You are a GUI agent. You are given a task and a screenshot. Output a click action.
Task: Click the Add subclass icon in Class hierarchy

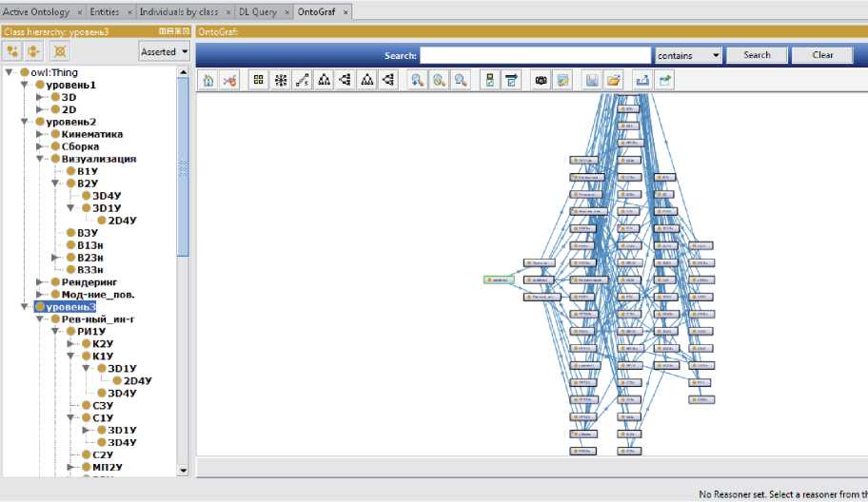tap(12, 52)
